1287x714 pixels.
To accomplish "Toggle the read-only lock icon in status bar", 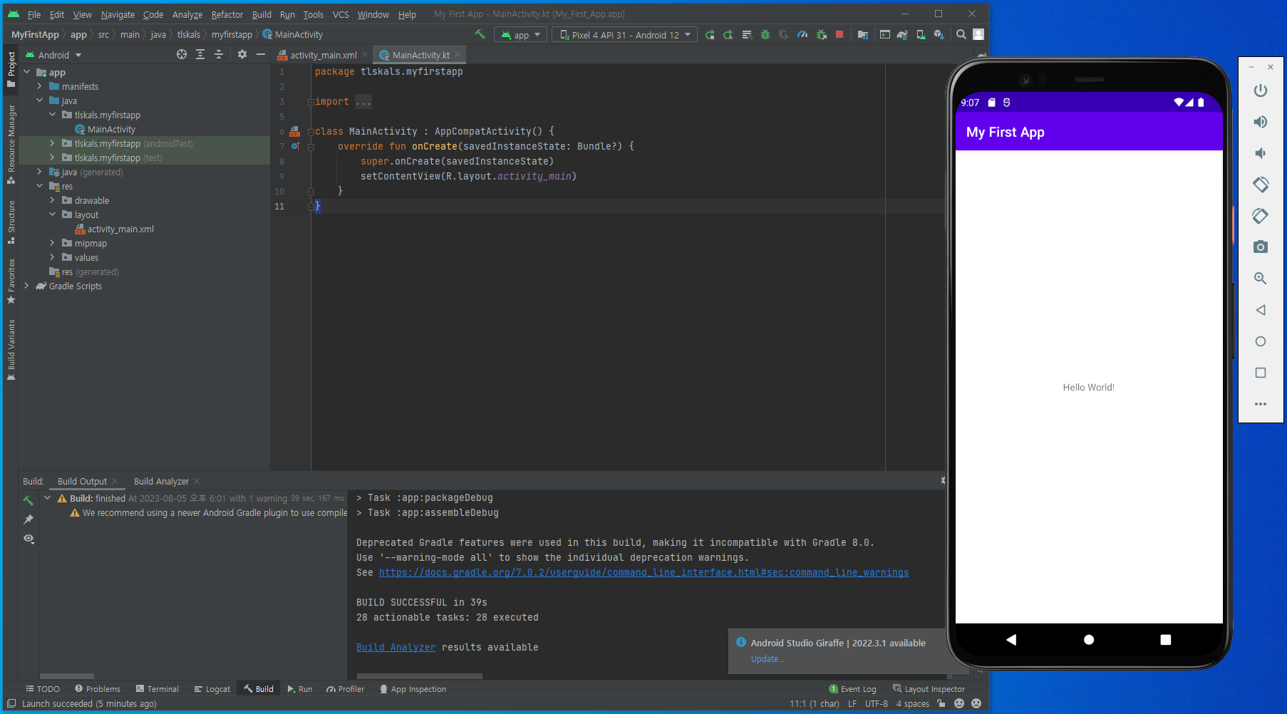I will [941, 703].
